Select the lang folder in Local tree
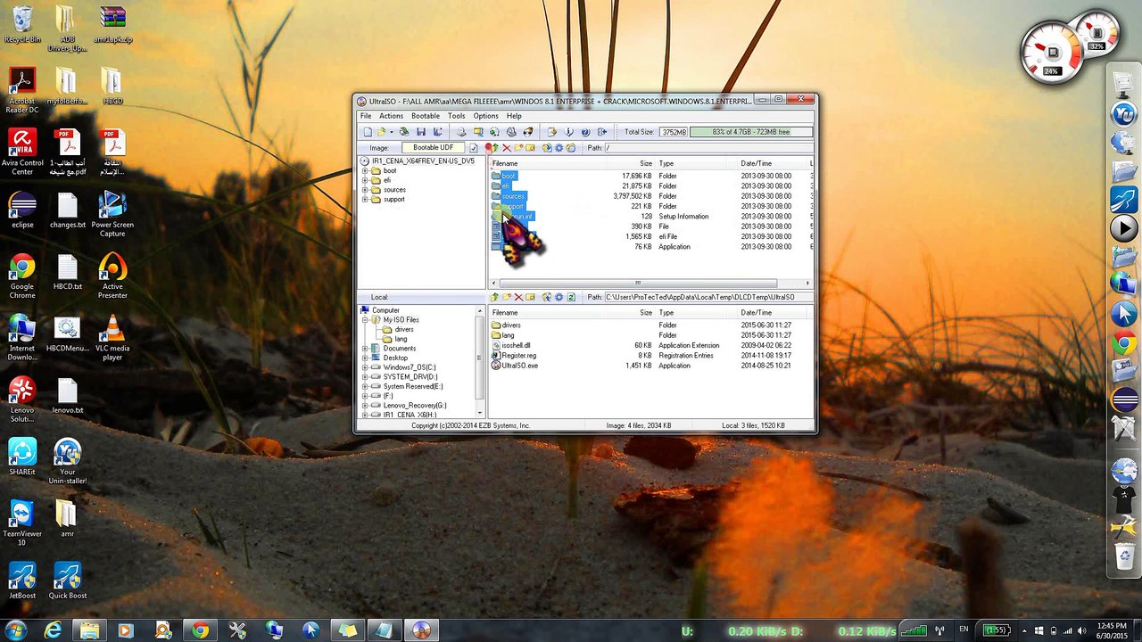The width and height of the screenshot is (1142, 642). tap(401, 339)
